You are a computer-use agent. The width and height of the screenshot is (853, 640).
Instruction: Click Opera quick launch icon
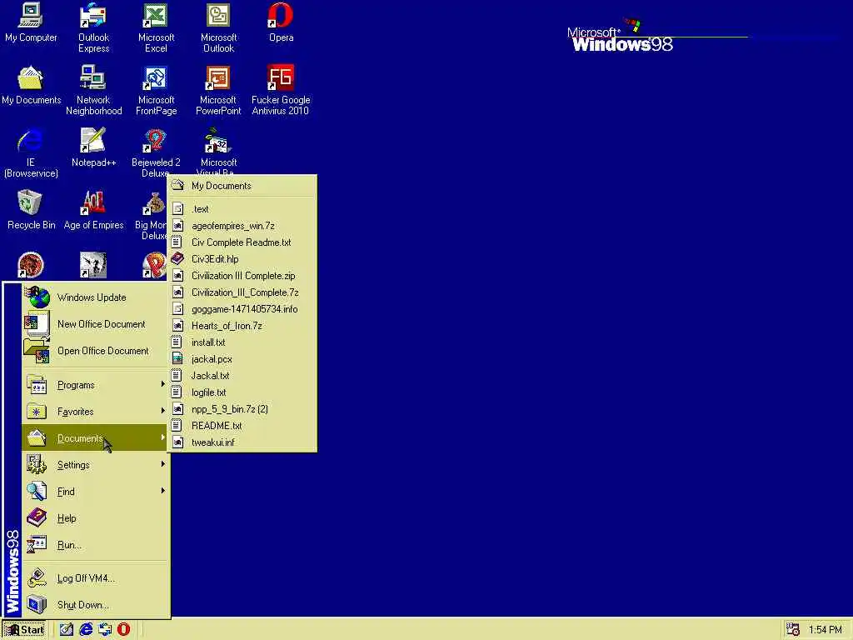(124, 629)
